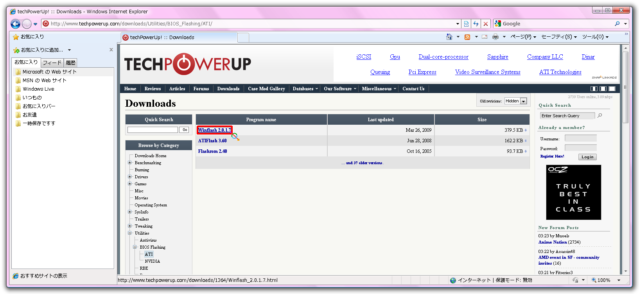Switch to the フィード tab

[x=52, y=63]
